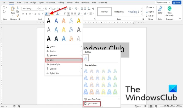The width and height of the screenshot is (183, 108).
Task: Click the Sort icon
Action: (x=89, y=9)
